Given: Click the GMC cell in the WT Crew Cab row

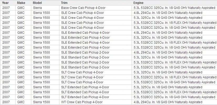Looking at the screenshot, I should point(23,102).
